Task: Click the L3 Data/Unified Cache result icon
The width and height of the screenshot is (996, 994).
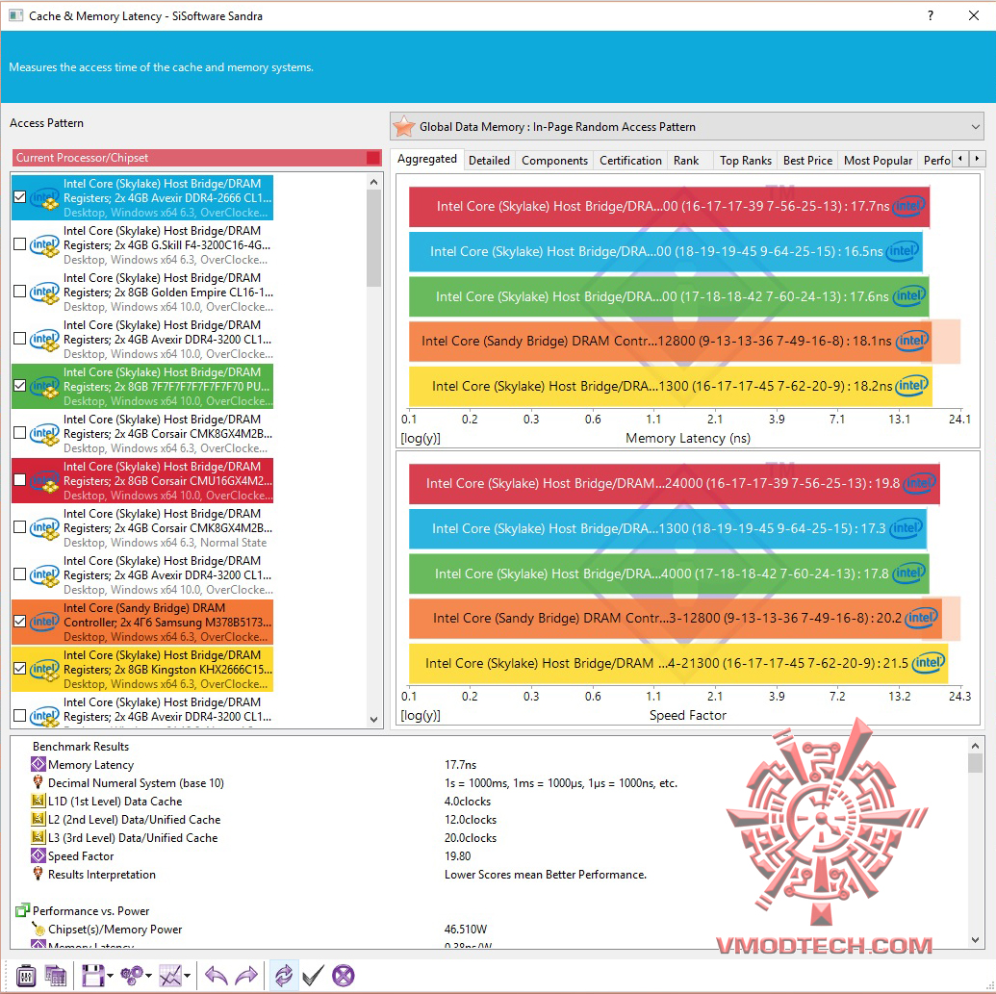Action: [38, 838]
